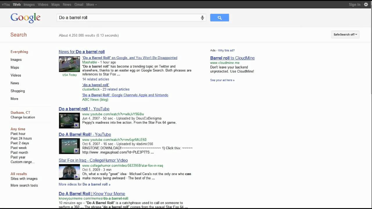Image resolution: width=372 pixels, height=209 pixels.
Task: Filter by Past 2 days
Action: 20,143
